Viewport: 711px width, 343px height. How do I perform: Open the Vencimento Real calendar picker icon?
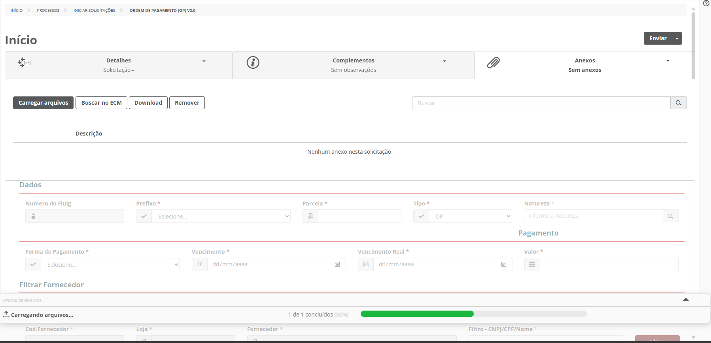503,264
